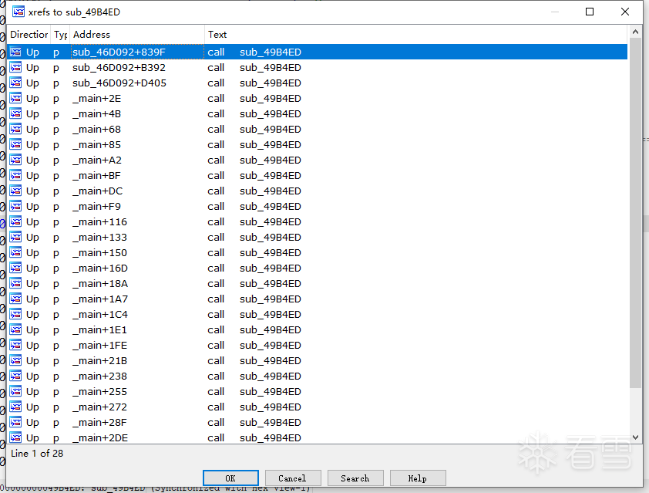Click the xref icon on the sub_46D092+839F row
This screenshot has width=649, height=493.
(x=15, y=52)
